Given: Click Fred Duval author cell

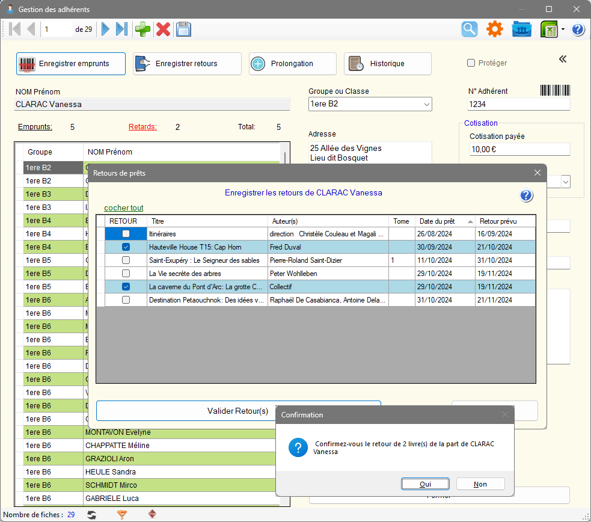Looking at the screenshot, I should pos(328,247).
